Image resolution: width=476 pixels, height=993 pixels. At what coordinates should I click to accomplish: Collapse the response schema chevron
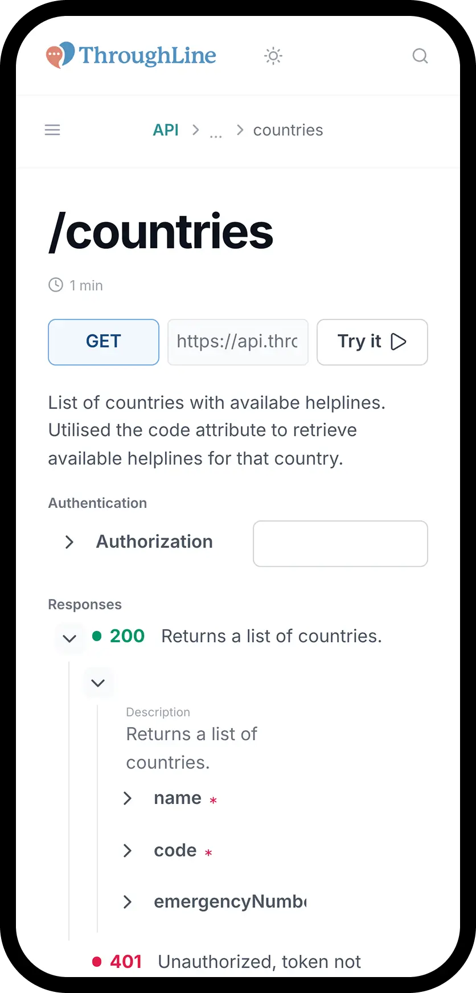(98, 683)
